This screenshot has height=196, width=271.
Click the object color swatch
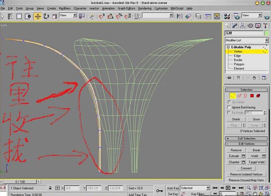coord(267,33)
